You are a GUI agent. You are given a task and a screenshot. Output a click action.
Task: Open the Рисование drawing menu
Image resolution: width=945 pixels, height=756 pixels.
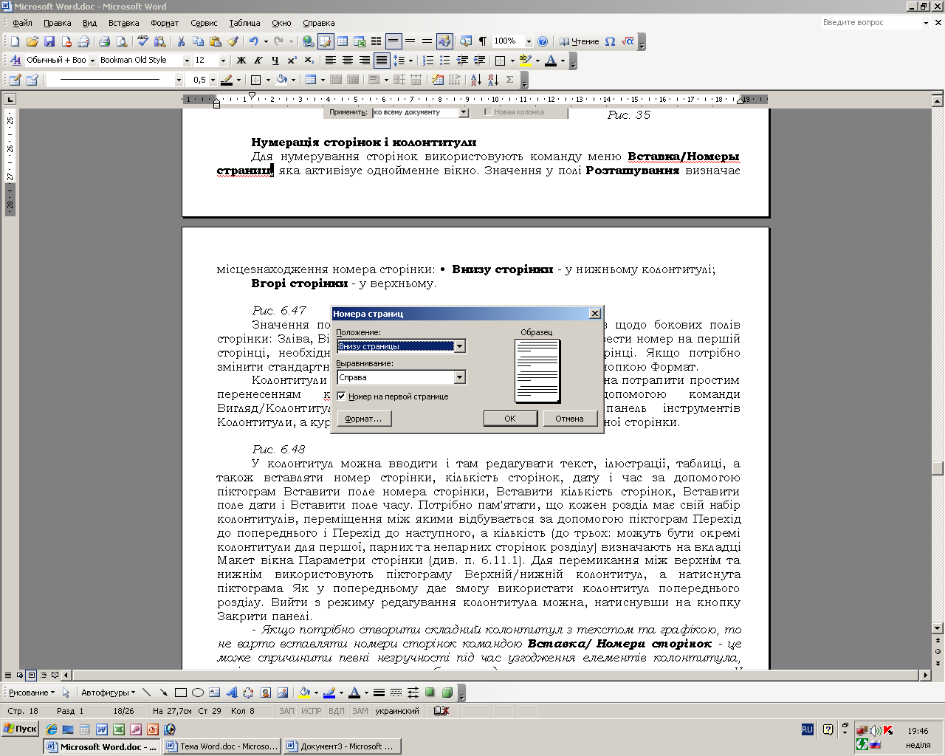(32, 693)
